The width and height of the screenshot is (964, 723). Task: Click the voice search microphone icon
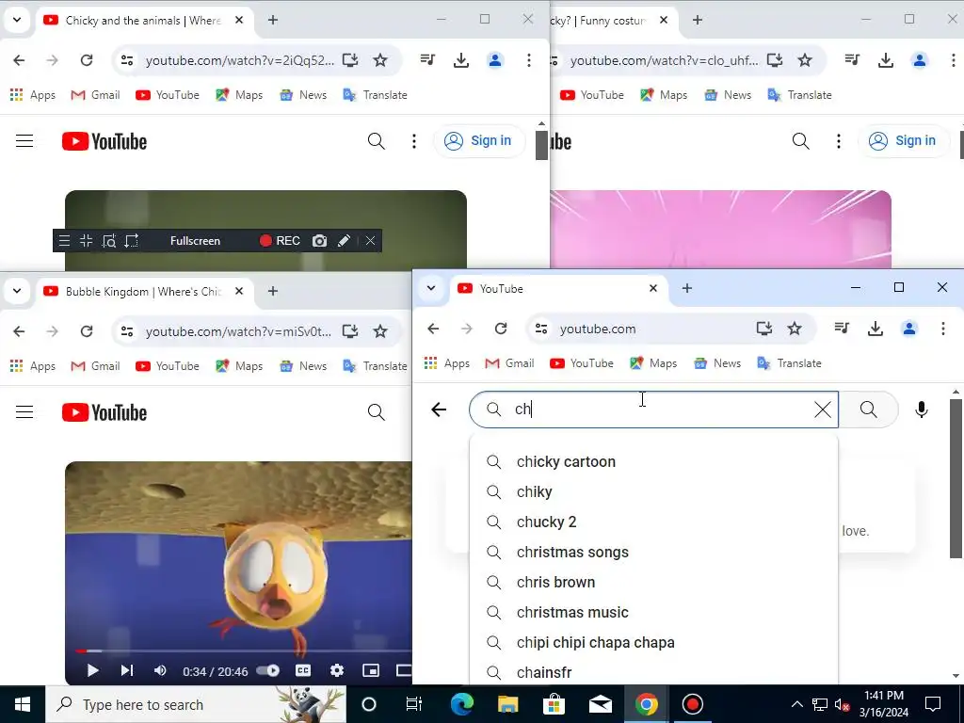921,410
